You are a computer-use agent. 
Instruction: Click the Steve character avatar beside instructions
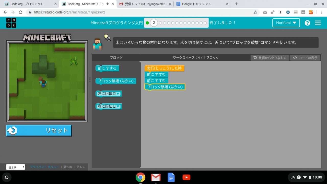(x=97, y=44)
